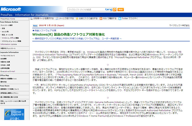The width and height of the screenshot is (192, 126).
Task: Click the green Windows(R) article headline
Action: click(69, 34)
